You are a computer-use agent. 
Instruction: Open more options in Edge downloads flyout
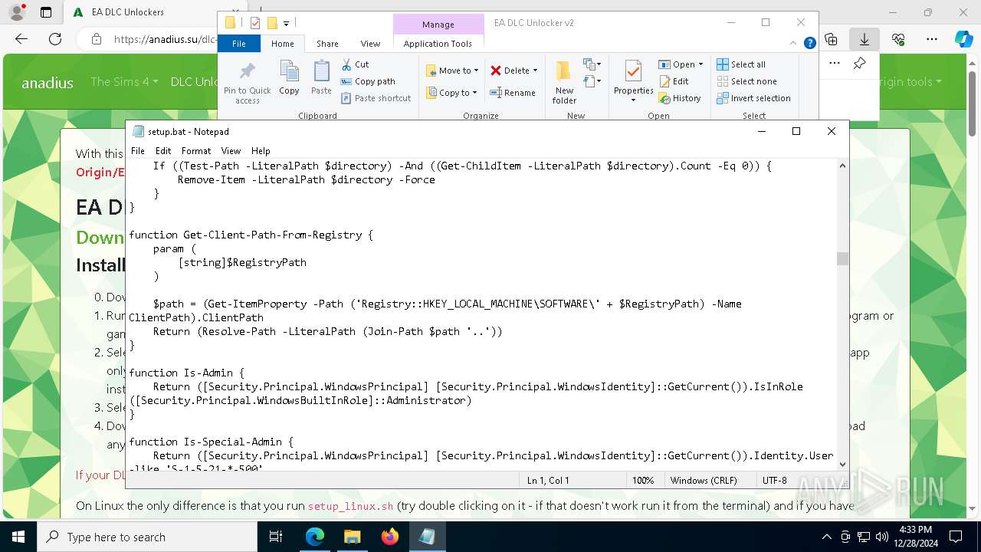[835, 64]
